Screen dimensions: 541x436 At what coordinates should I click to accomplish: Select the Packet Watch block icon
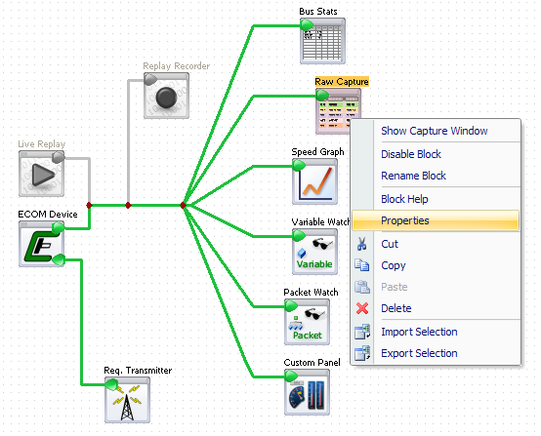point(307,322)
